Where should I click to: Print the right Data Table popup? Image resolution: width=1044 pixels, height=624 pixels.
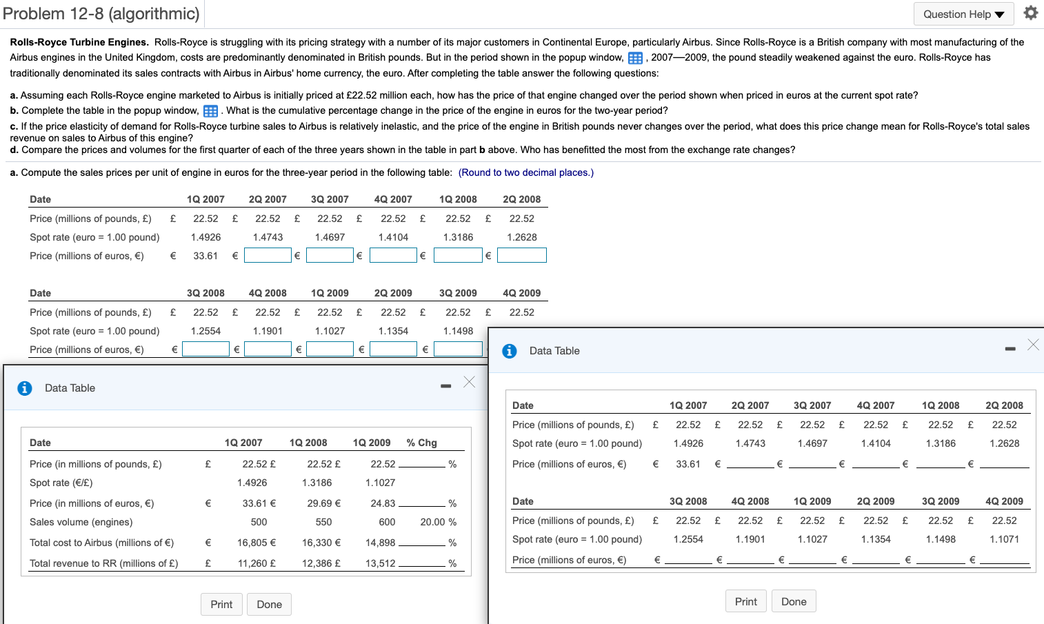pos(746,601)
